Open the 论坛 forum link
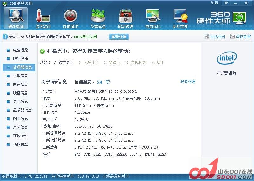The height and width of the screenshot is (181, 254). click(x=215, y=3)
